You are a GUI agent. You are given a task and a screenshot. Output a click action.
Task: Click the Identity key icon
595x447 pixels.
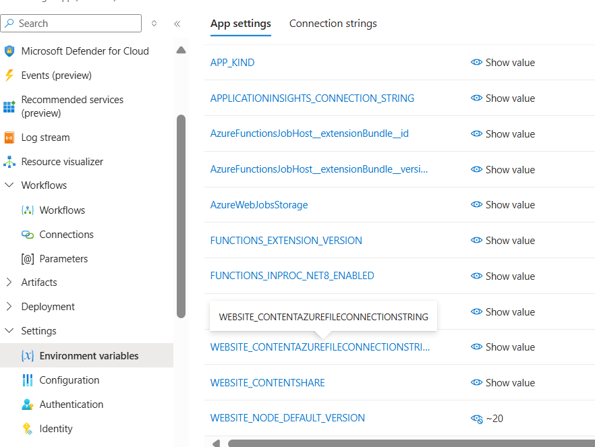click(28, 428)
